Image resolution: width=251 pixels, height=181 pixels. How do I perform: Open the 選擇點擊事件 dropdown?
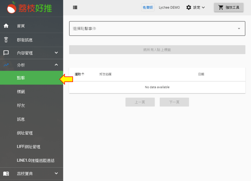point(157,28)
